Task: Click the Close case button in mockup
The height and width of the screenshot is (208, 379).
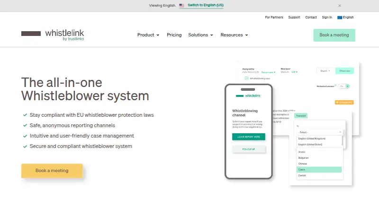Action: click(345, 71)
